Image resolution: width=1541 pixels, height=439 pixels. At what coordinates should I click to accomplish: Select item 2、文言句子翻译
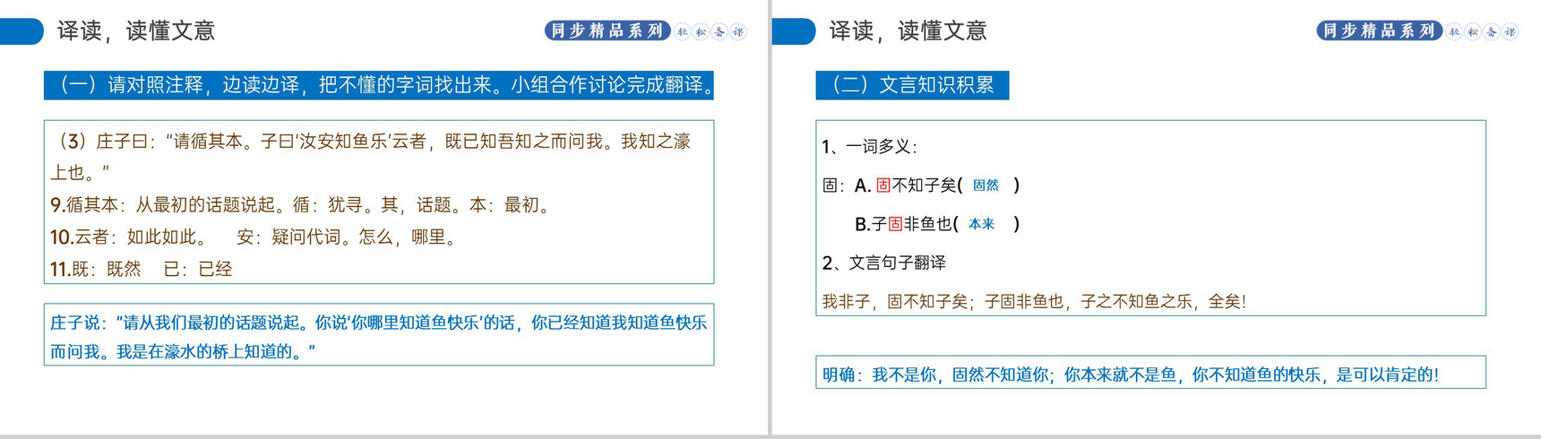click(x=884, y=263)
